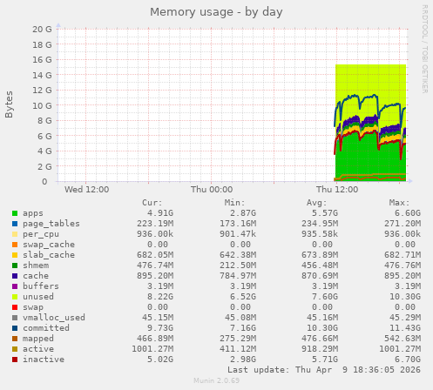Select the 'swap' legend label
The image size is (433, 390).
click(x=33, y=307)
